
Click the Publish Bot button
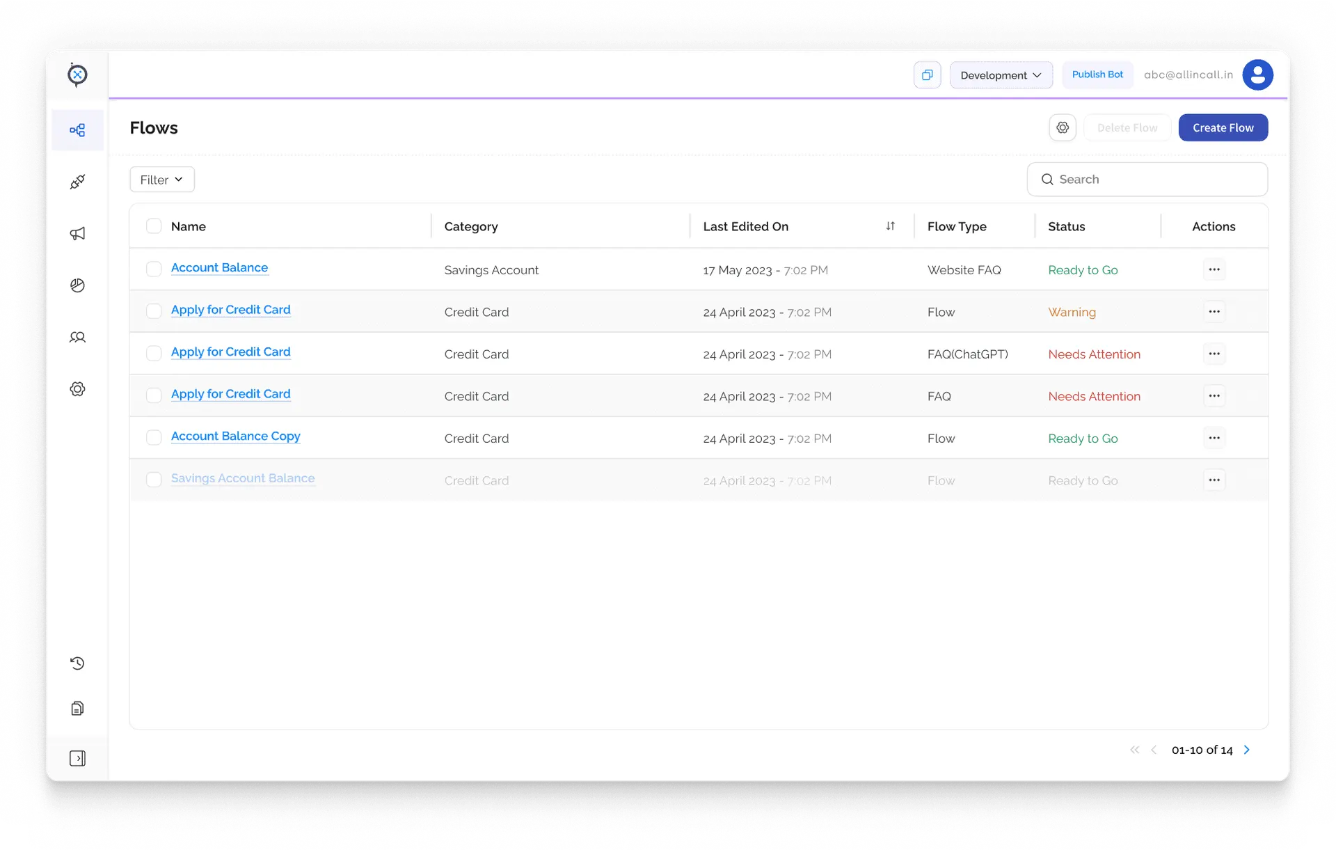point(1097,74)
